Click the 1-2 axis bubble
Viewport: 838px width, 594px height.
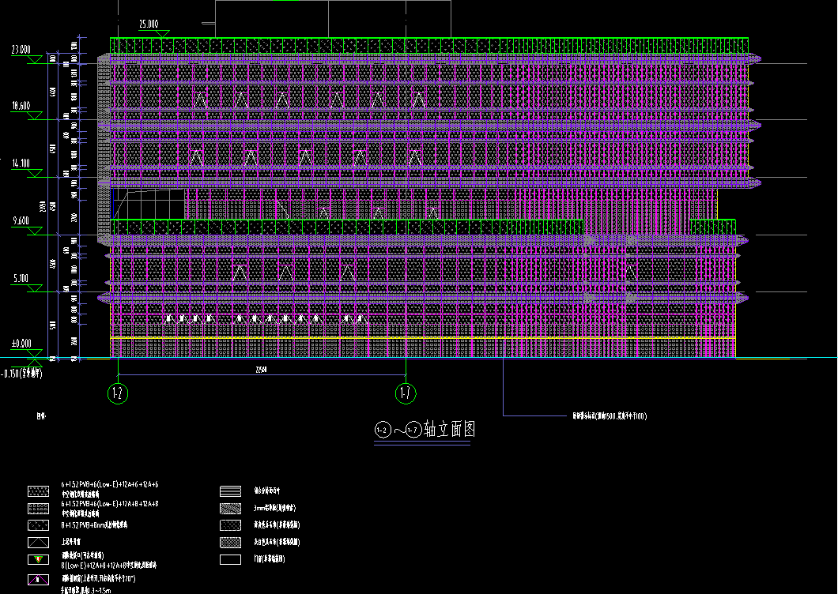pos(118,393)
